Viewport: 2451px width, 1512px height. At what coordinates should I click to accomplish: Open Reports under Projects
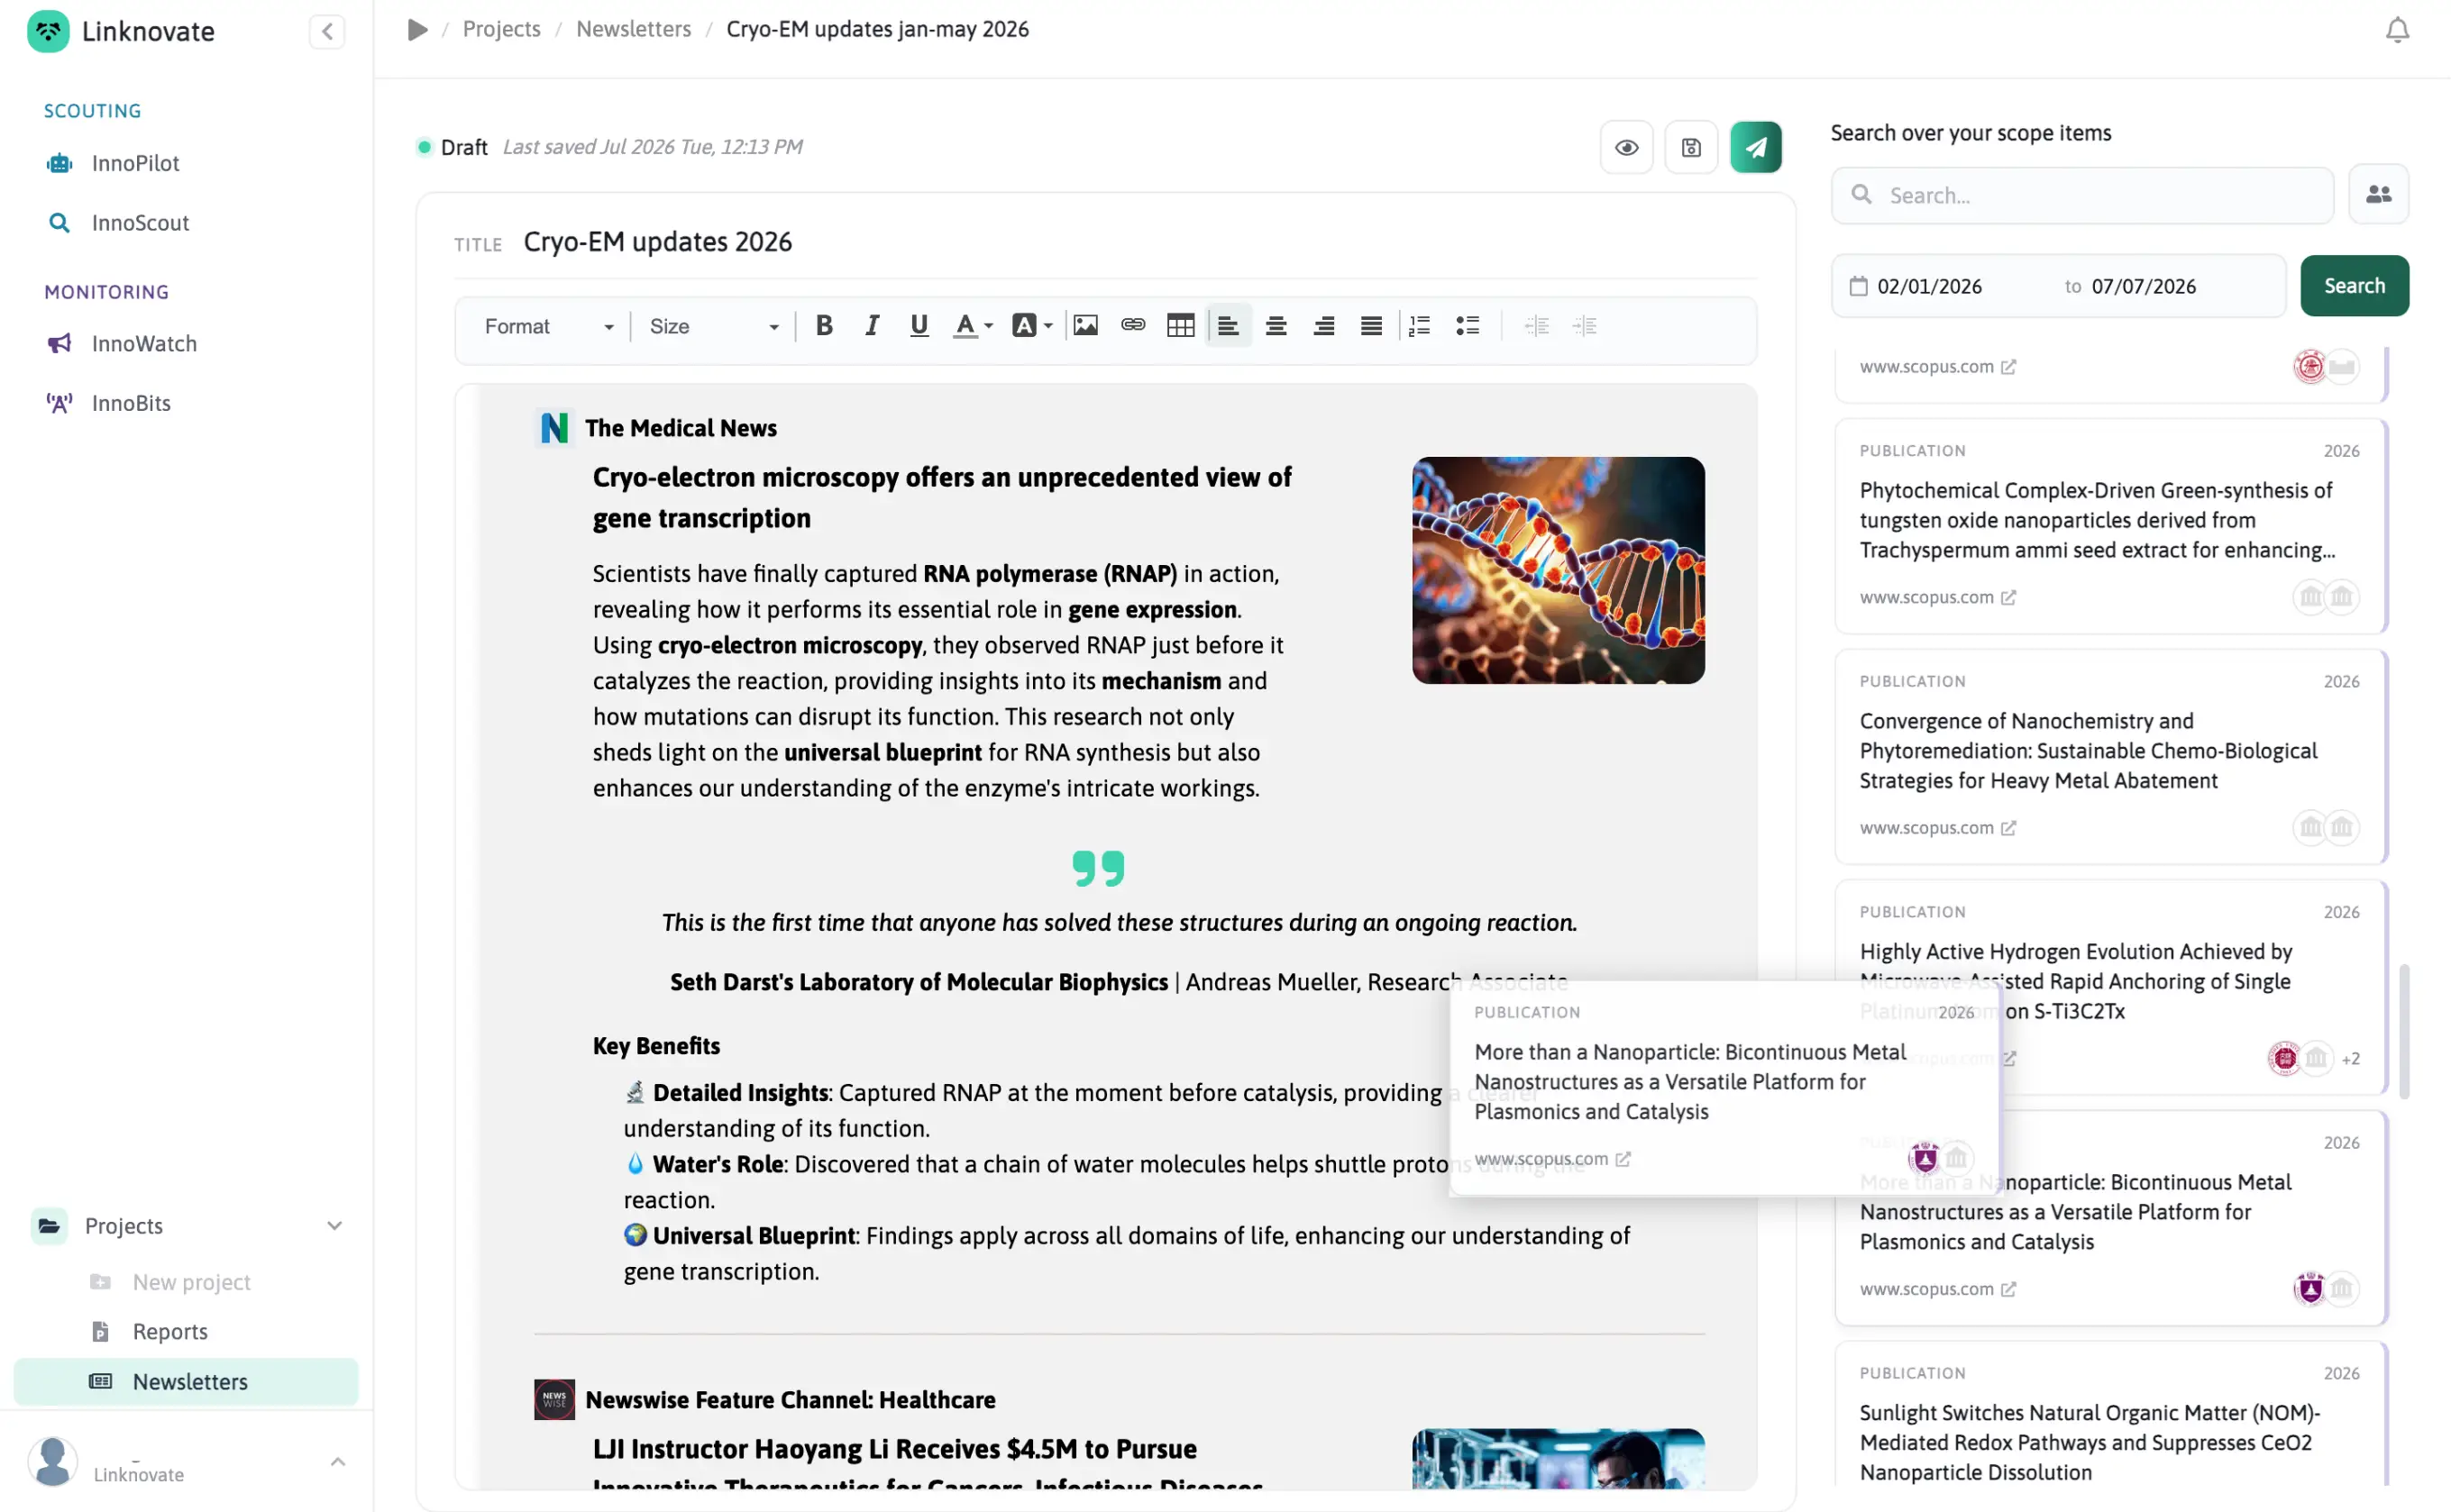(170, 1332)
